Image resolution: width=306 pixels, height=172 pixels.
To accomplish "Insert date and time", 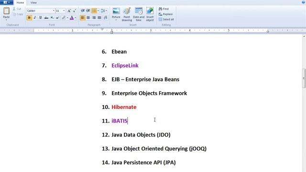I will point(139,14).
